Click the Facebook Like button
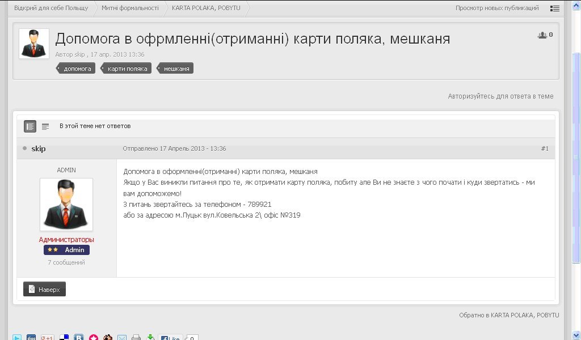The height and width of the screenshot is (340, 581). coord(170,338)
